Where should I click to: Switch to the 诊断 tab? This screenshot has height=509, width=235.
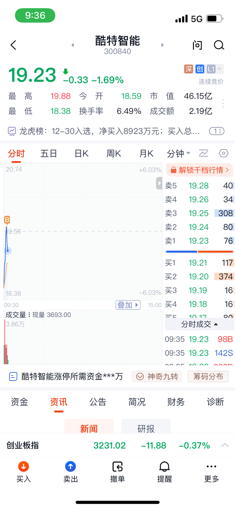(215, 402)
